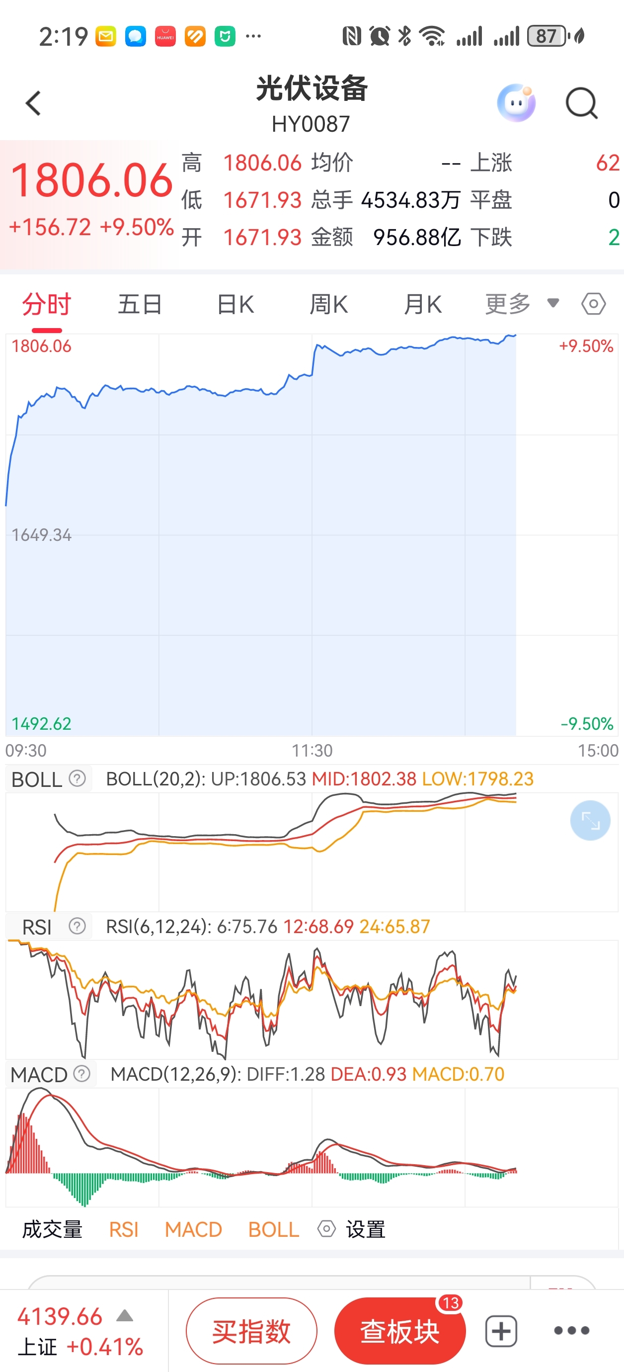Open the three-dot more options menu
The height and width of the screenshot is (1372, 624).
point(571,1330)
